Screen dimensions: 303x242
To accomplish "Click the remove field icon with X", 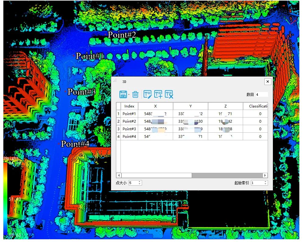I will pos(169,94).
